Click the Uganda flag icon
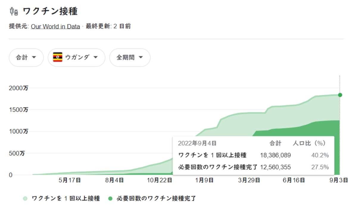357x208 pixels. (57, 57)
